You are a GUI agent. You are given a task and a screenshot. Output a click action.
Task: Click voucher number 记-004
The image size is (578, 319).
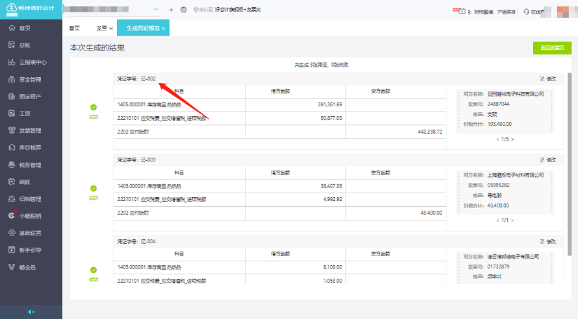(x=148, y=241)
